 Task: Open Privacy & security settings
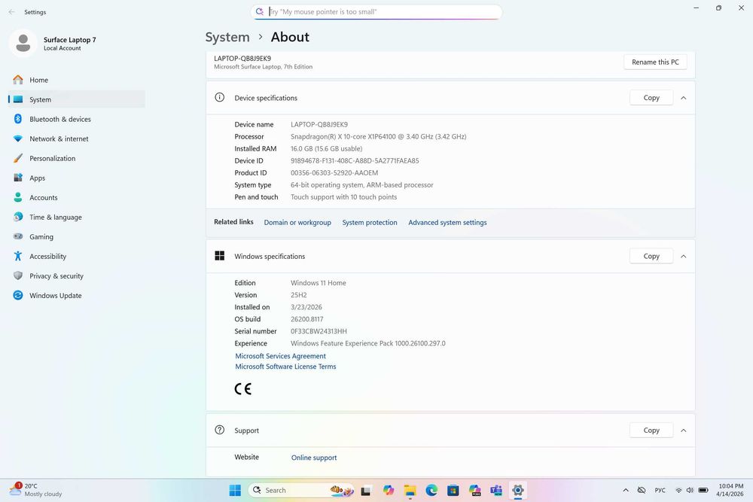click(x=77, y=276)
